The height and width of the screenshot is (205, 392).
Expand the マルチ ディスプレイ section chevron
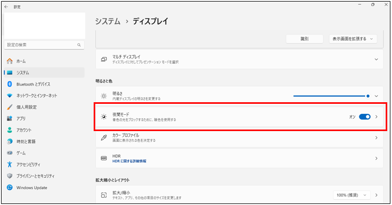pyautogui.click(x=376, y=59)
